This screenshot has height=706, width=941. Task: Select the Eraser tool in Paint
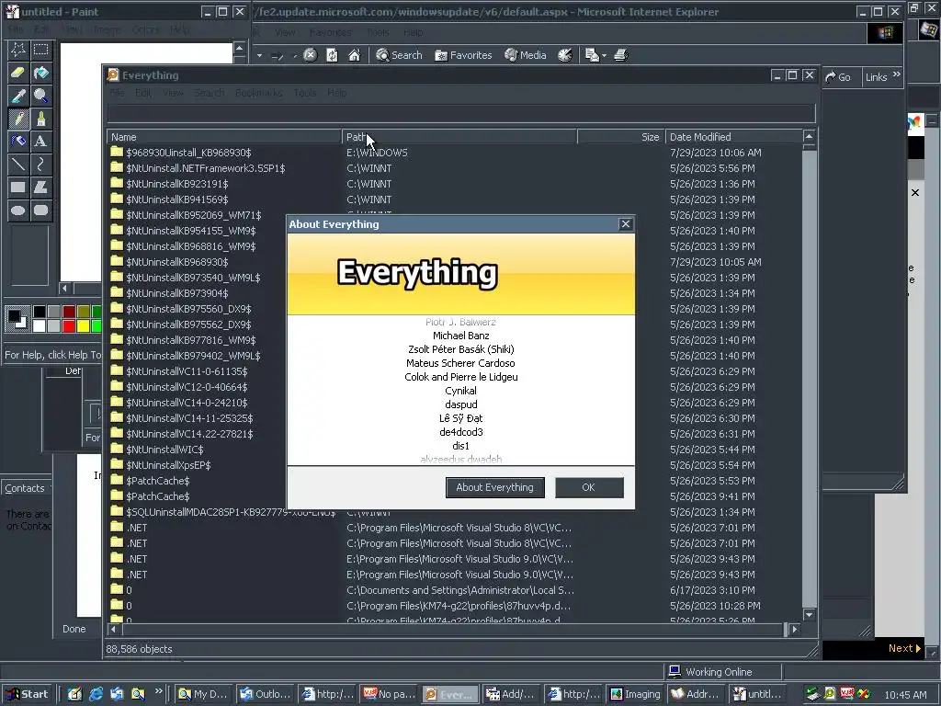coord(18,73)
